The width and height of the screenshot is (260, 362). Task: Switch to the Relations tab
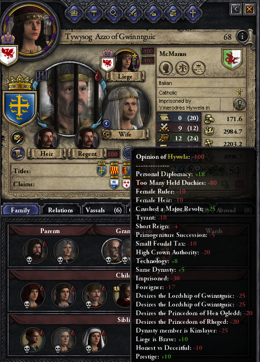point(60,210)
